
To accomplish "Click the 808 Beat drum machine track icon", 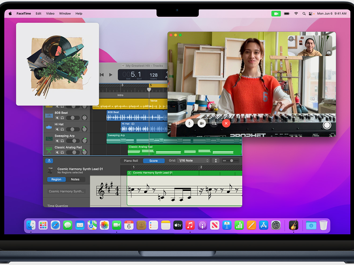I will [x=49, y=116].
